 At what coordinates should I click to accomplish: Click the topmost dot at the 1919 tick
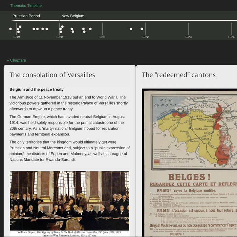point(20,27)
